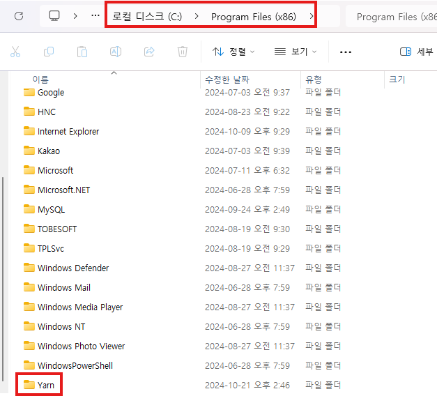Click the MySQL folder name
This screenshot has width=437, height=396.
pyautogui.click(x=52, y=210)
